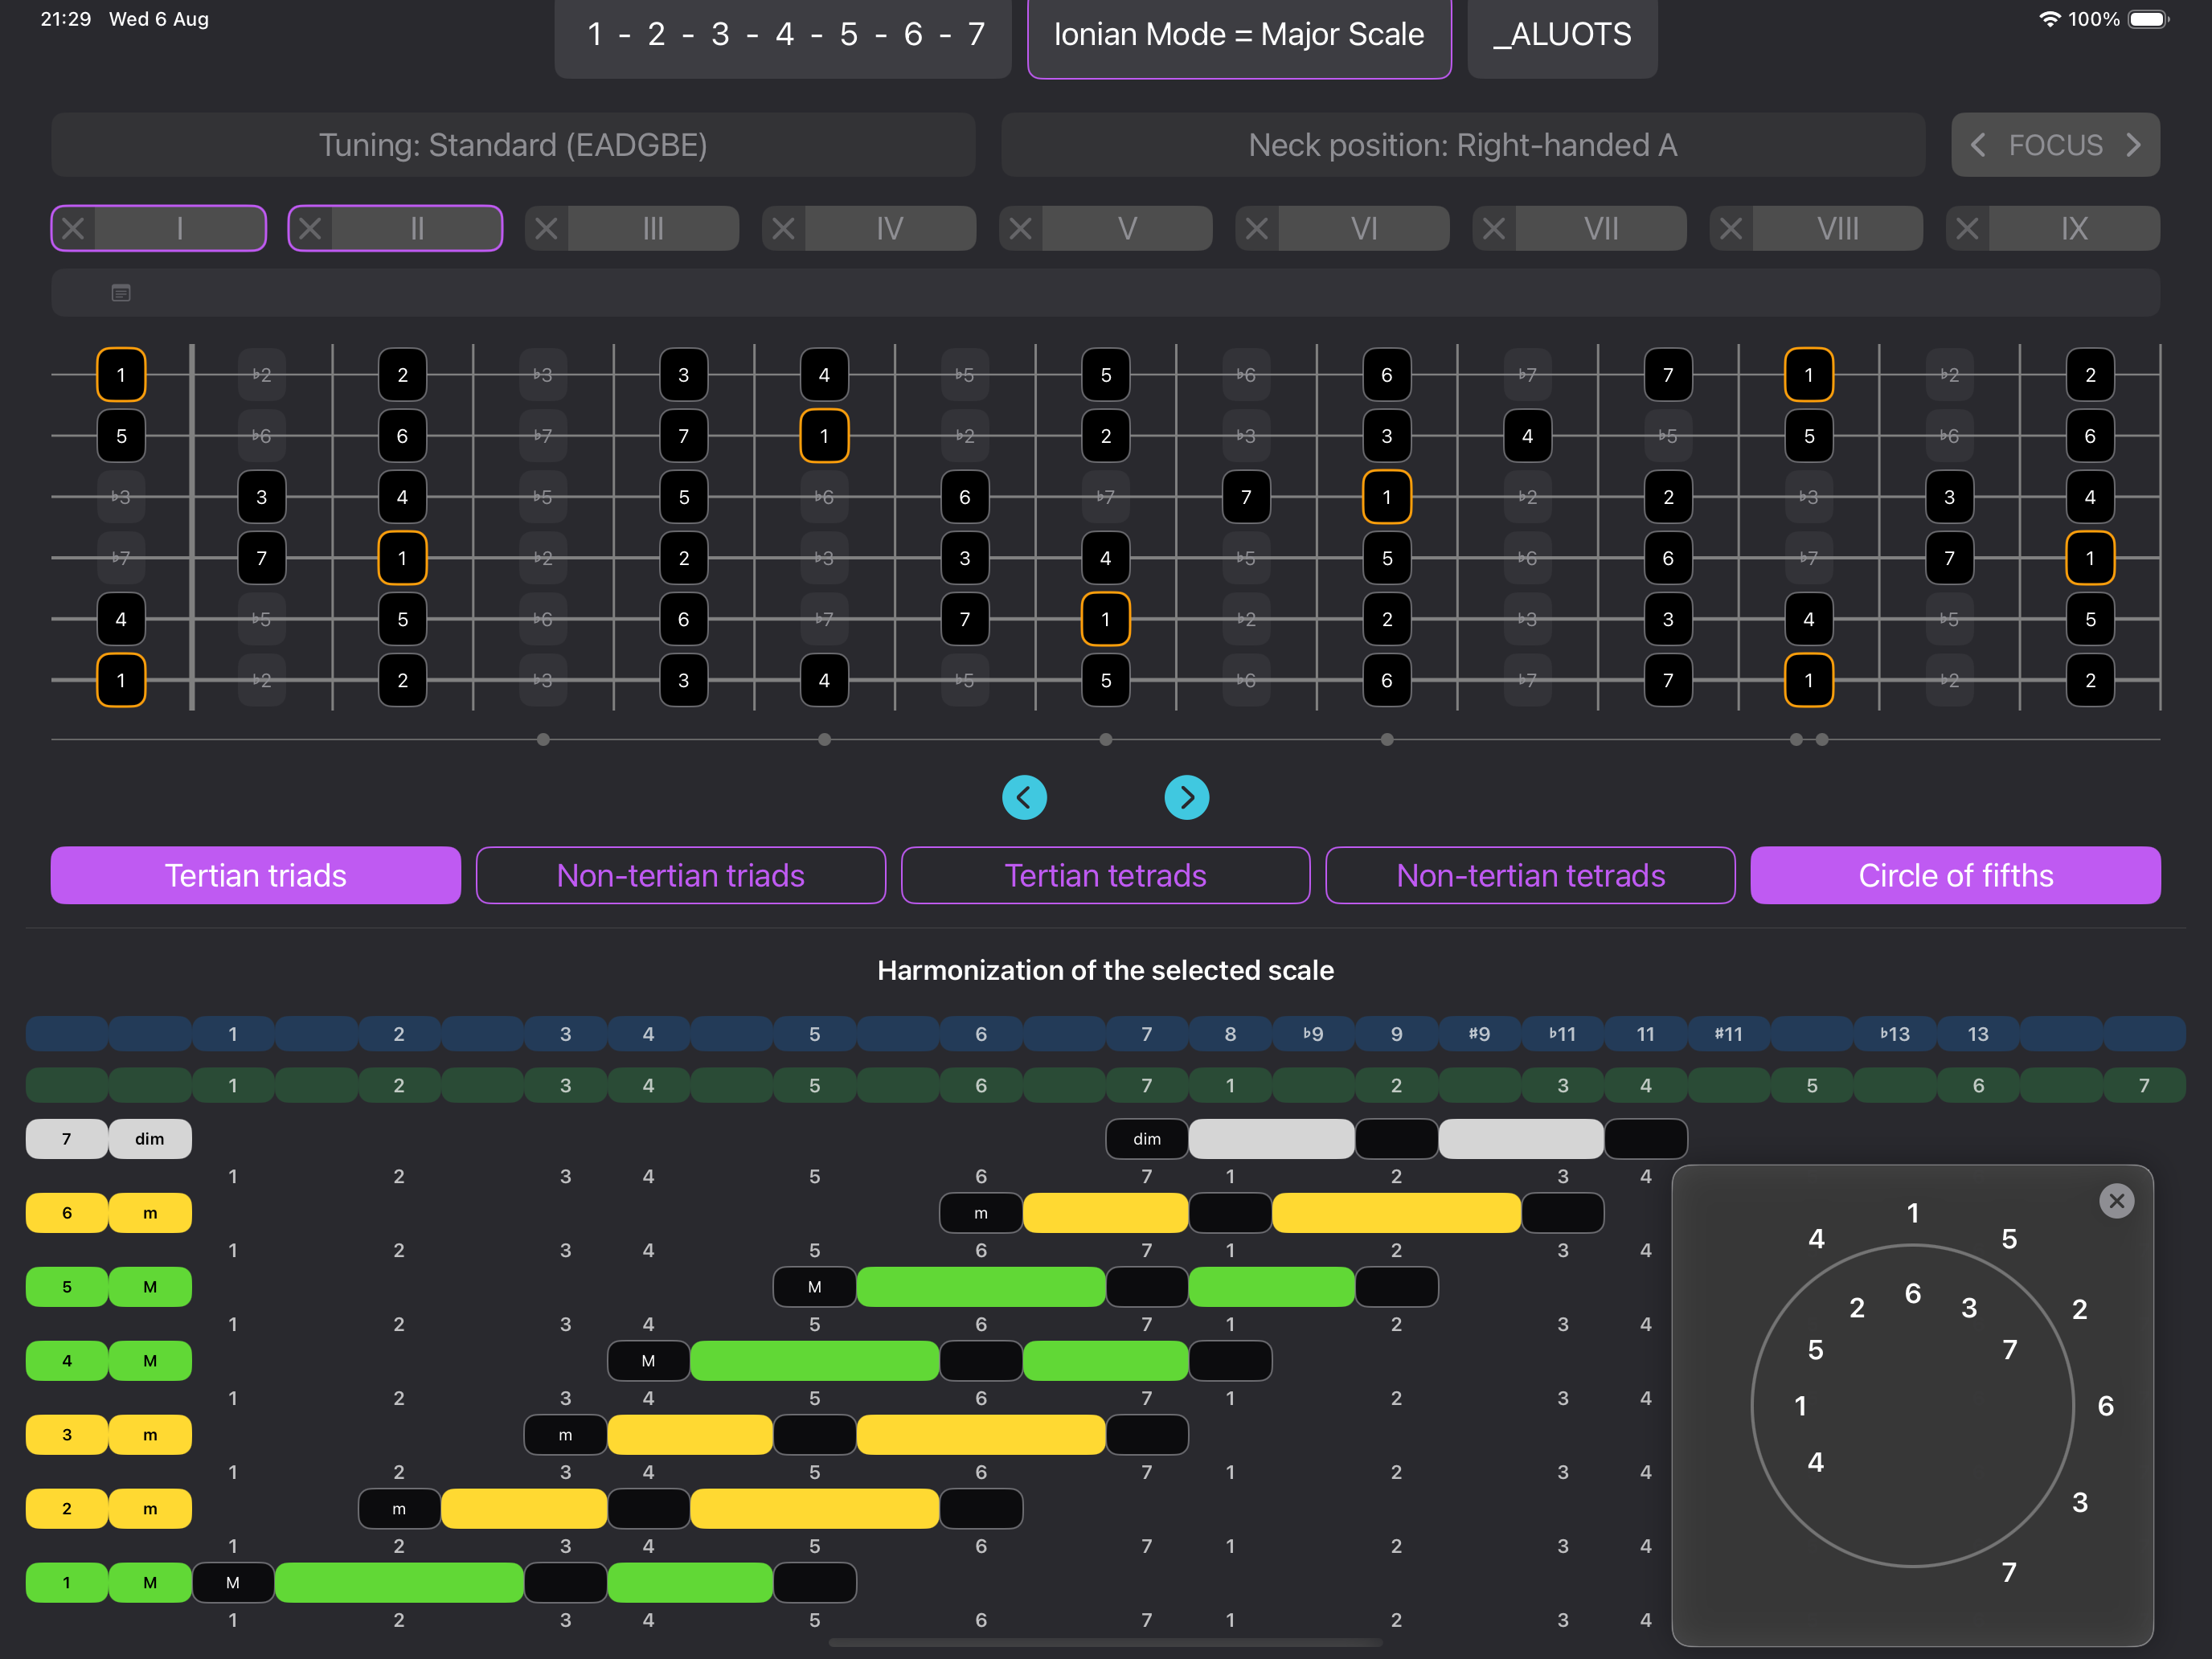The width and height of the screenshot is (2212, 1659).
Task: Click first green bar in degree 4 row
Action: pos(815,1361)
